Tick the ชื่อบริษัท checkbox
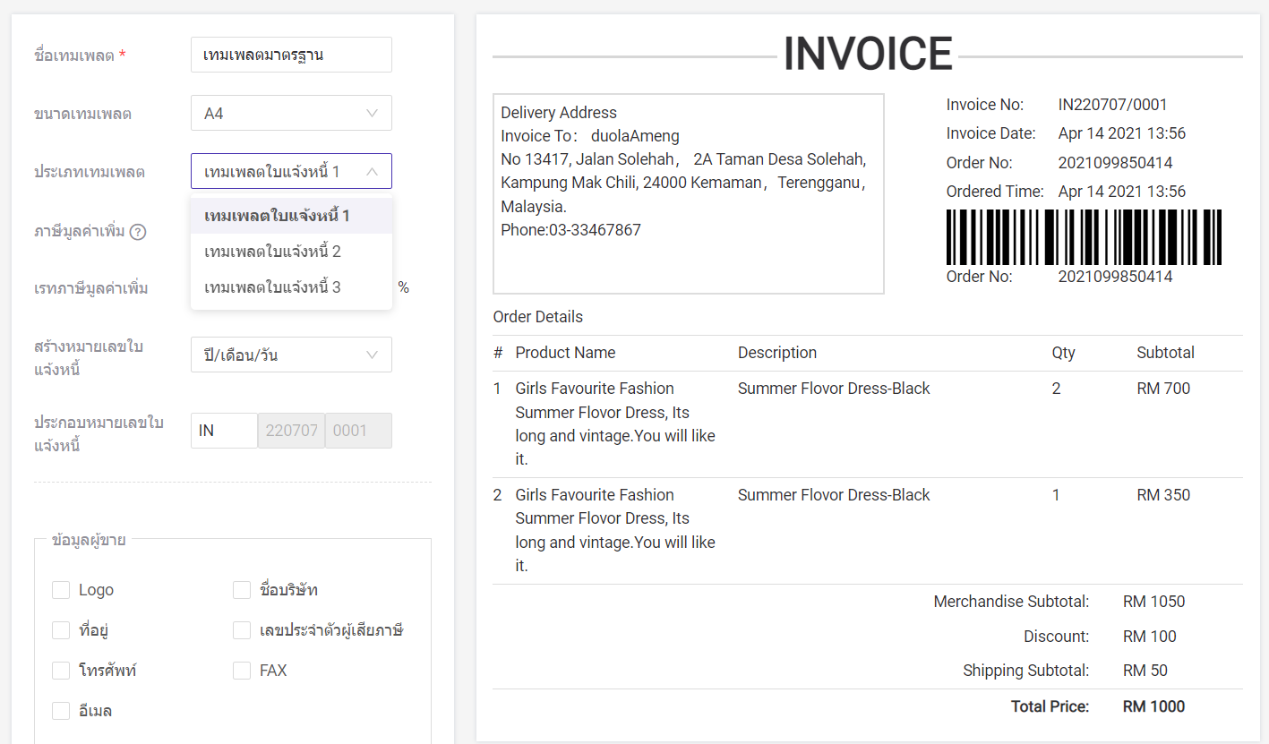The image size is (1269, 744). 242,590
